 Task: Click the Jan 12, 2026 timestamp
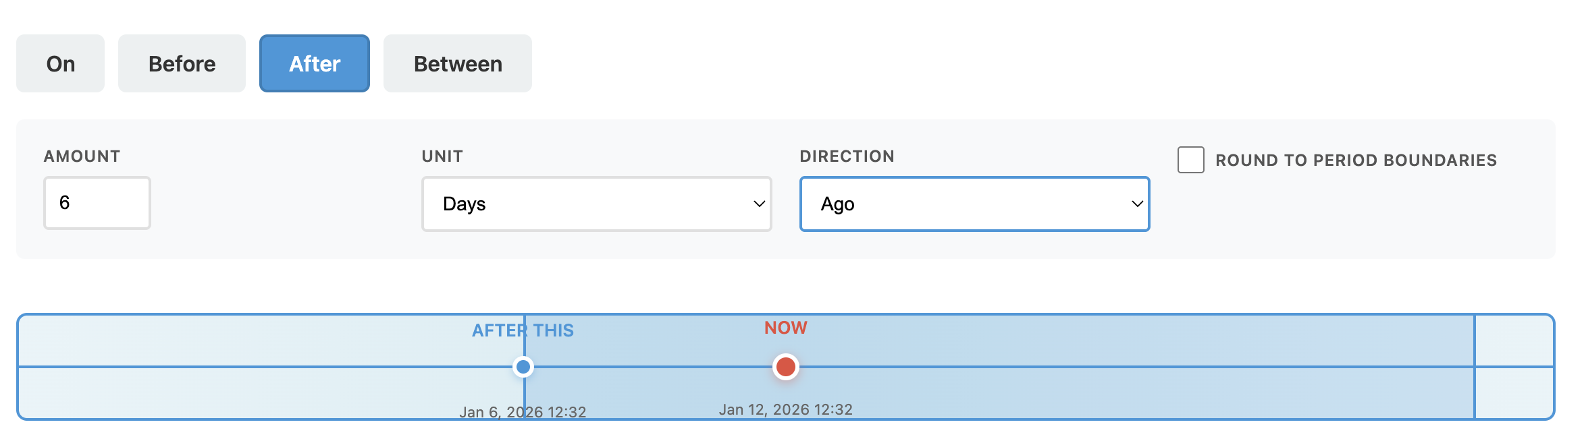[785, 409]
